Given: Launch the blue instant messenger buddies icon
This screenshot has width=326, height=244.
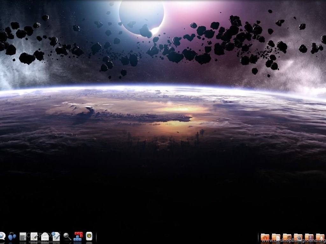Looking at the screenshot, I should 12,236.
